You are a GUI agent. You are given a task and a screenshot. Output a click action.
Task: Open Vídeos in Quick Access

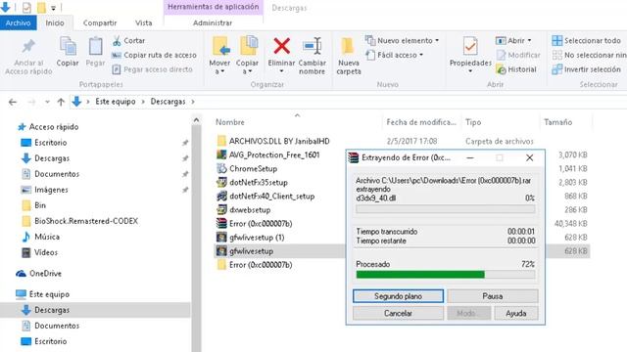39,252
